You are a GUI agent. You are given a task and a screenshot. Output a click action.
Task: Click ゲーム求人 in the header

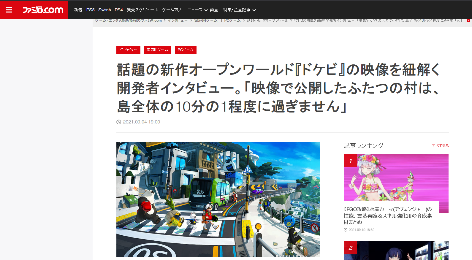(x=172, y=10)
